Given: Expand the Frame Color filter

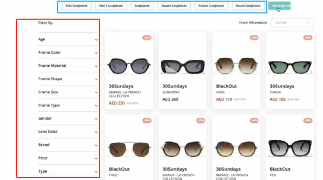Looking at the screenshot, I should pos(68,53).
